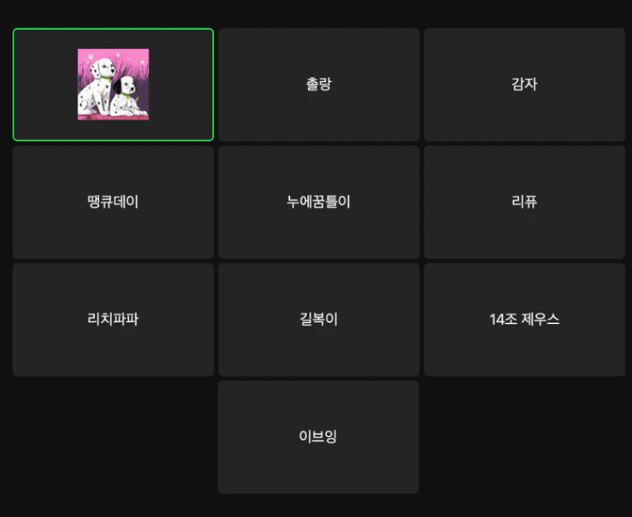This screenshot has height=517, width=632.
Task: Click the Dalmatian puppies avatar image
Action: tap(113, 84)
